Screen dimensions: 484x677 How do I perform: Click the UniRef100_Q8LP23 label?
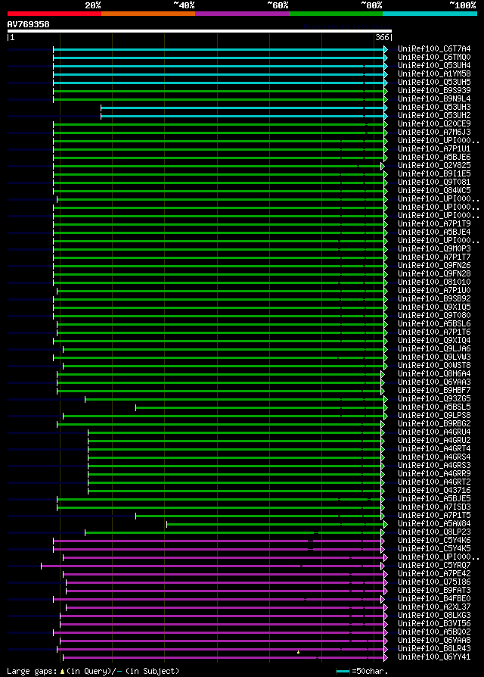tap(434, 532)
